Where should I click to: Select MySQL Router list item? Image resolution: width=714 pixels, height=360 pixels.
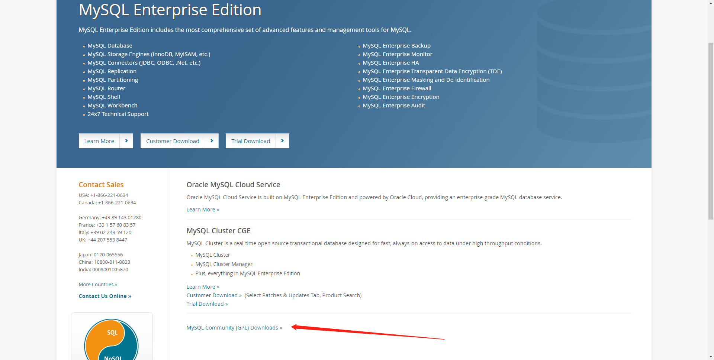(107, 88)
